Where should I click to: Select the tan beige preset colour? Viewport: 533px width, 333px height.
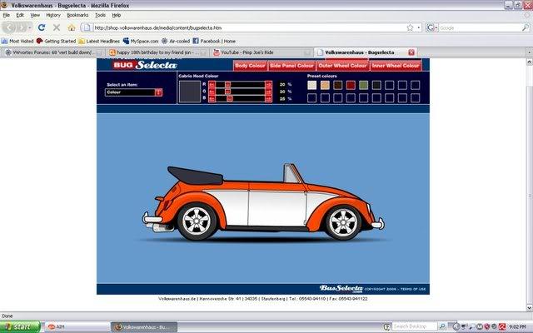(x=325, y=85)
